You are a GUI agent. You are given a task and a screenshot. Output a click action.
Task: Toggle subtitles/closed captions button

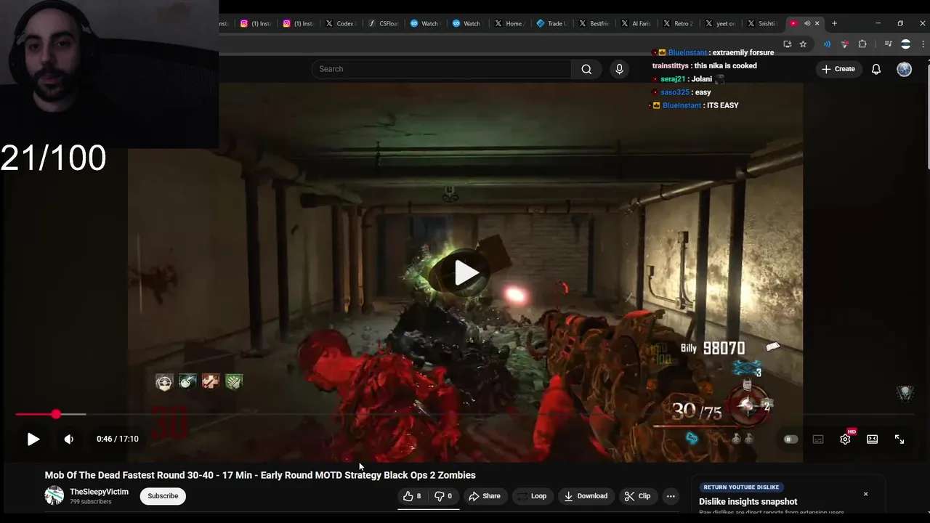pyautogui.click(x=818, y=439)
